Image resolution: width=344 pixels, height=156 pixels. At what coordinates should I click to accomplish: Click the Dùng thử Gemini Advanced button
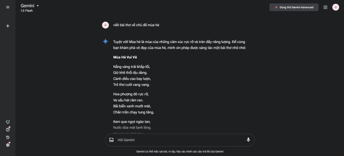tap(294, 7)
